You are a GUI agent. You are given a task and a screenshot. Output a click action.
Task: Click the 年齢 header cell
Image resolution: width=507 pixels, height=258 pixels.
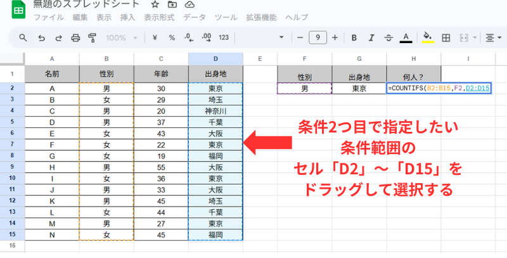pos(161,74)
